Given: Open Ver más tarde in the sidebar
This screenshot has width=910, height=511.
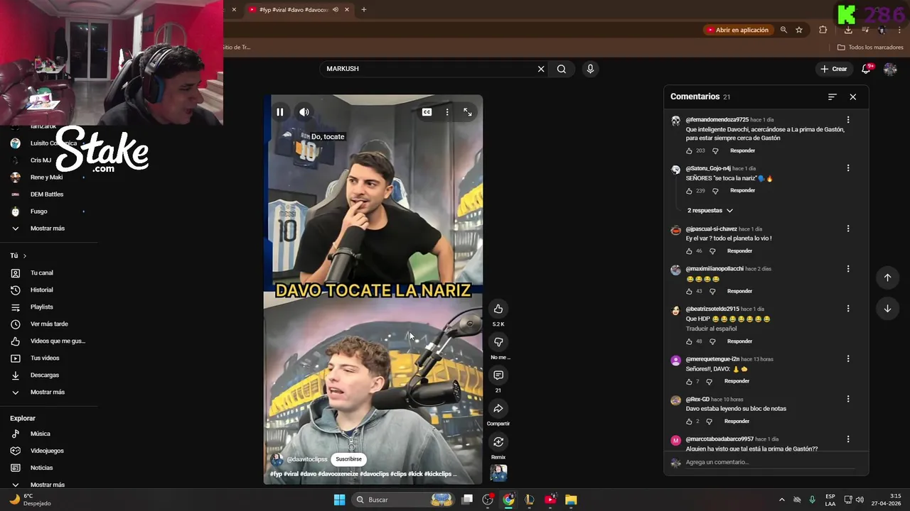Looking at the screenshot, I should point(49,324).
